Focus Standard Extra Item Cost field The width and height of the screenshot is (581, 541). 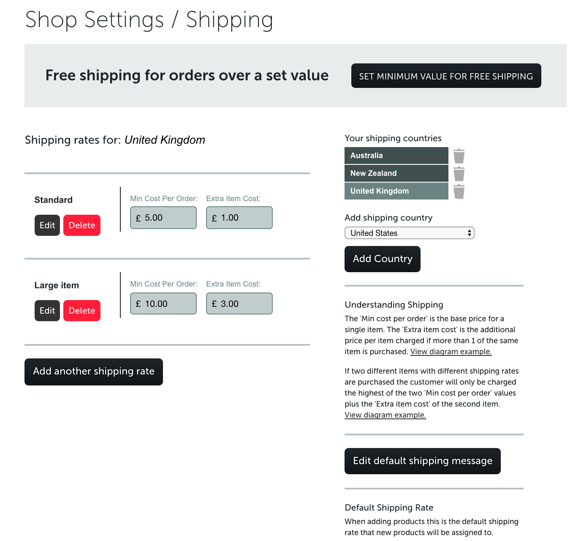239,218
